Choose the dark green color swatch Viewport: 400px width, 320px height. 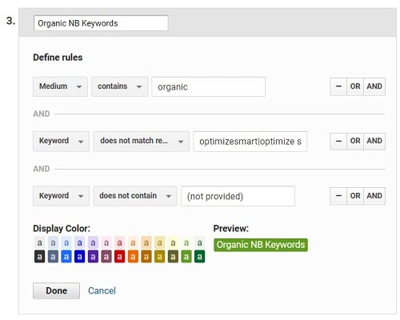[x=199, y=257]
